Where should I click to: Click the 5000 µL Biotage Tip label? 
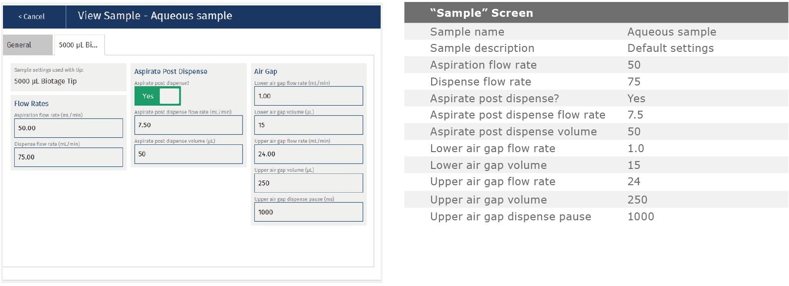click(46, 81)
